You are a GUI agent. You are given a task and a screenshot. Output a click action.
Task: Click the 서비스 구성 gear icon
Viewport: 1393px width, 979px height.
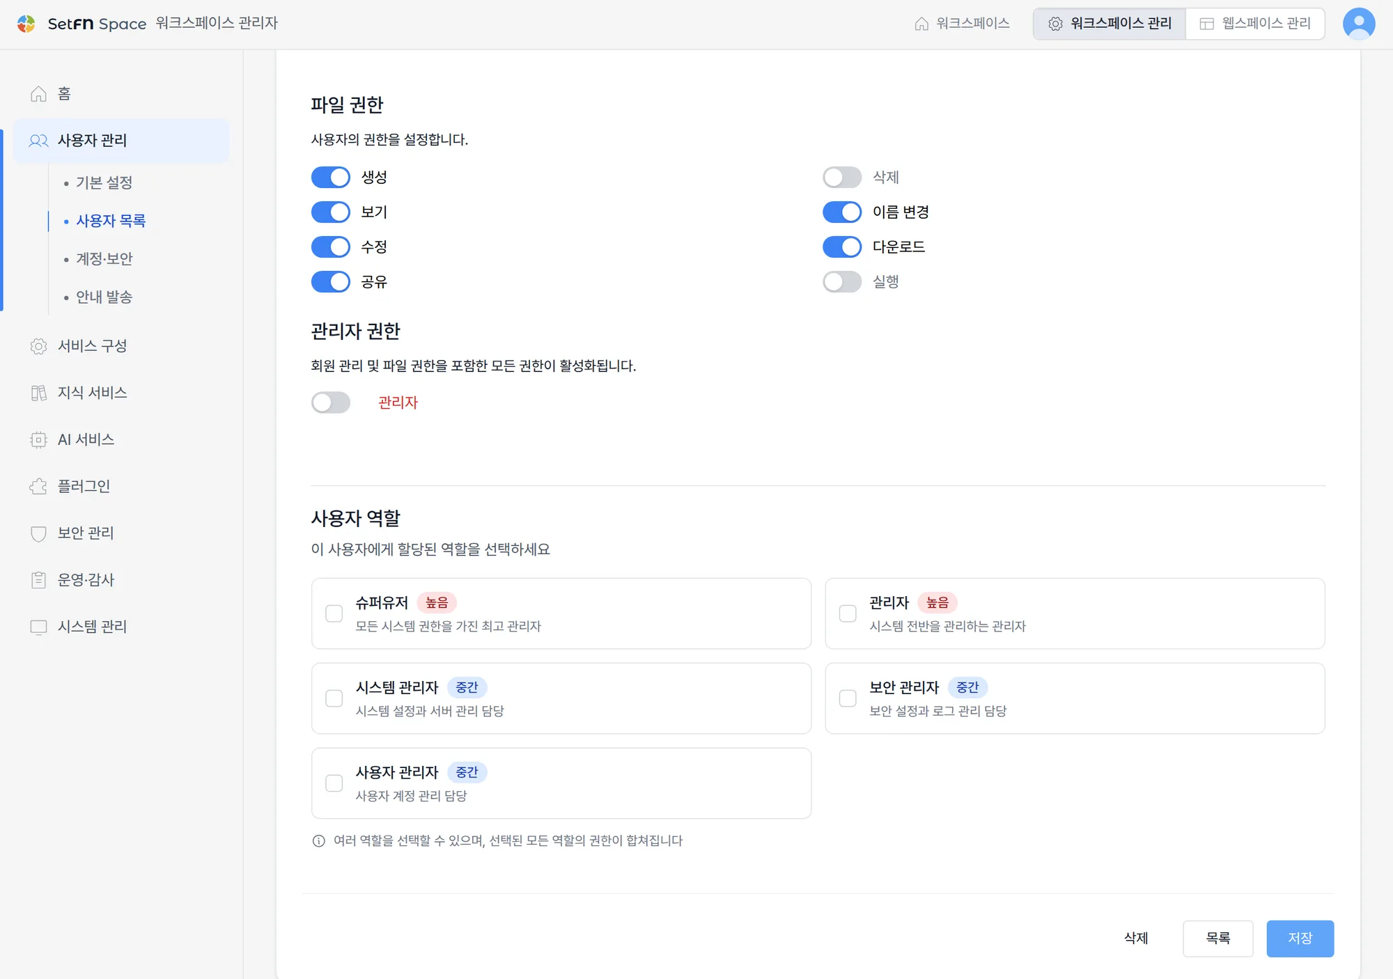pos(39,346)
